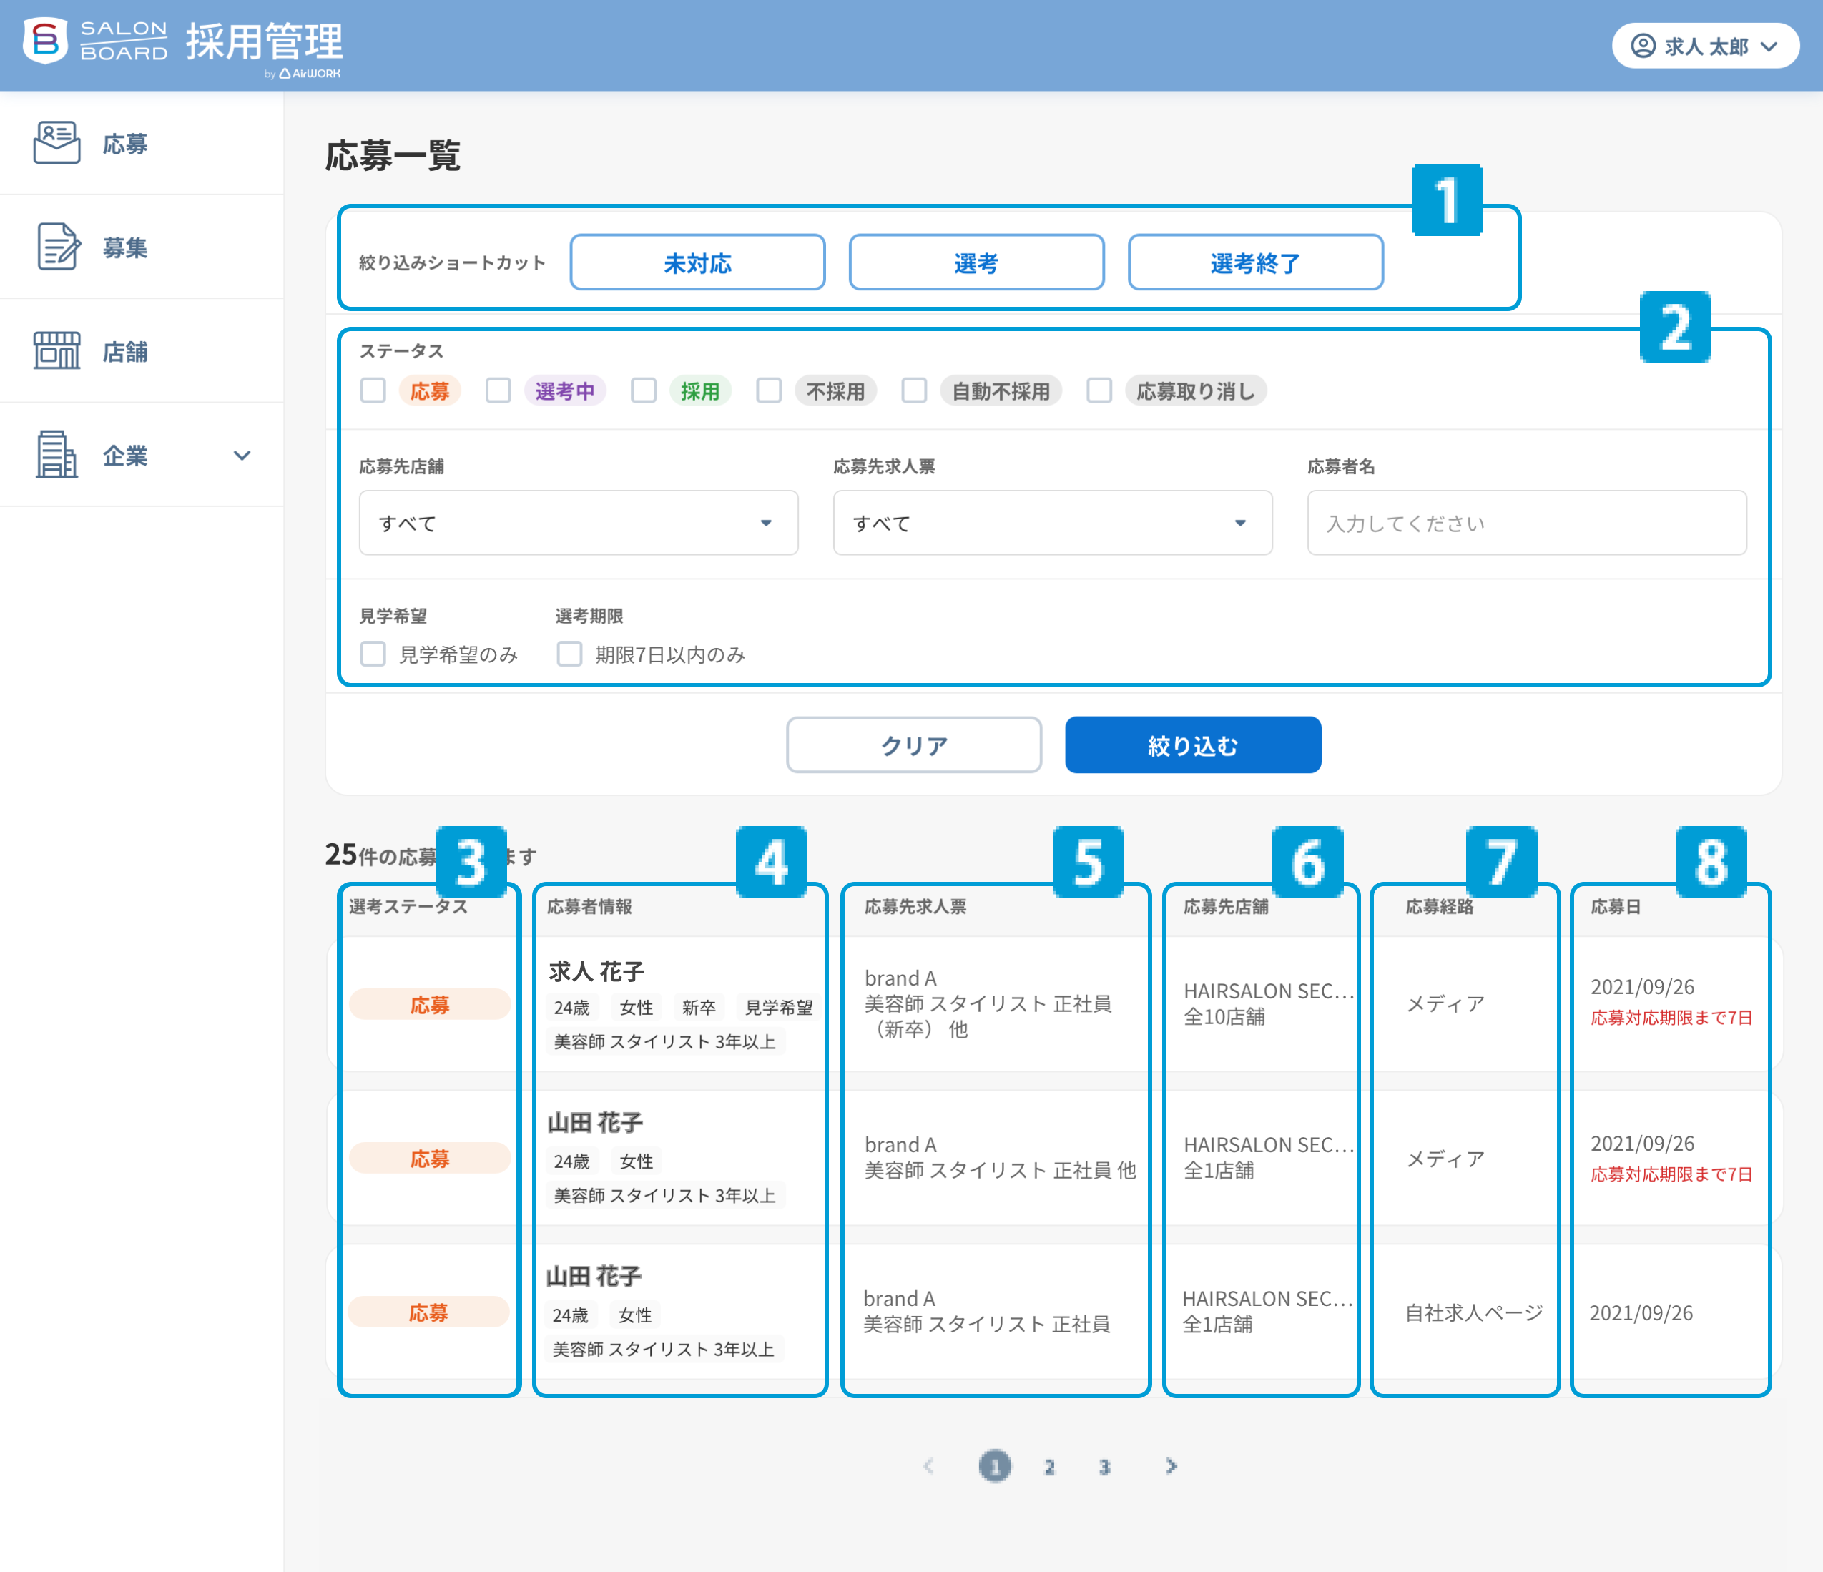This screenshot has height=1572, width=1823.
Task: Tick the 自動不採用 status checkbox
Action: click(x=914, y=390)
